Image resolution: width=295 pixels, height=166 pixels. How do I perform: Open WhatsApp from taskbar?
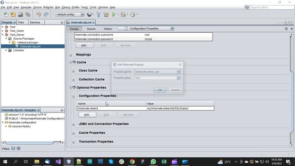coord(153,162)
